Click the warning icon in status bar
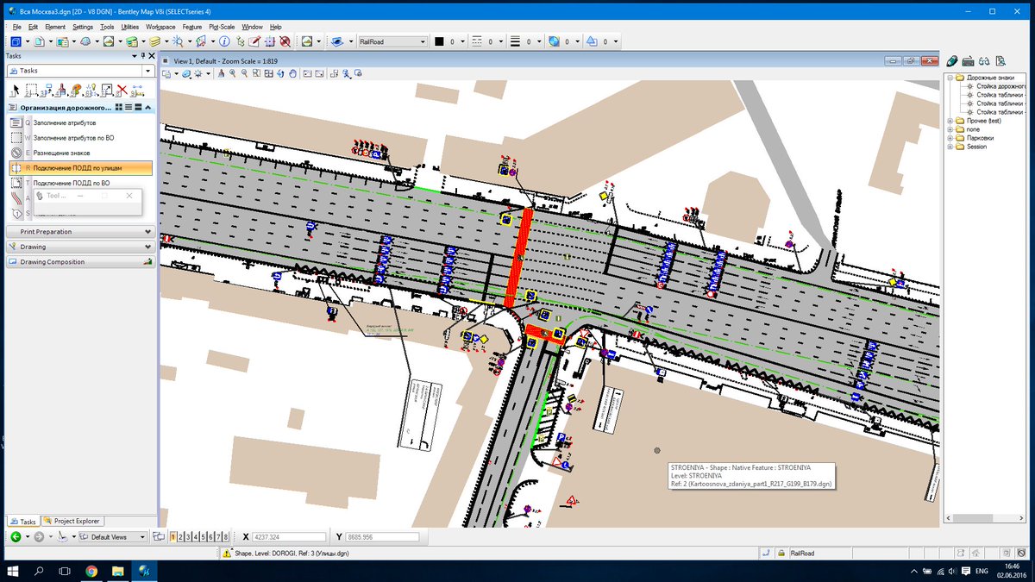 pos(227,554)
